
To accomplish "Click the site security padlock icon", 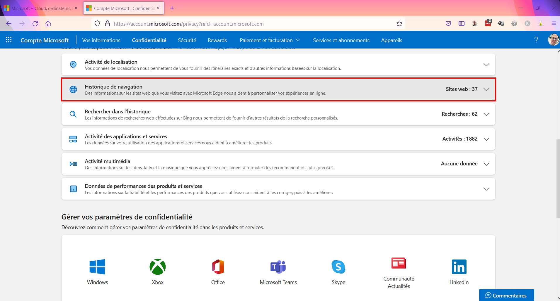I will click(108, 24).
